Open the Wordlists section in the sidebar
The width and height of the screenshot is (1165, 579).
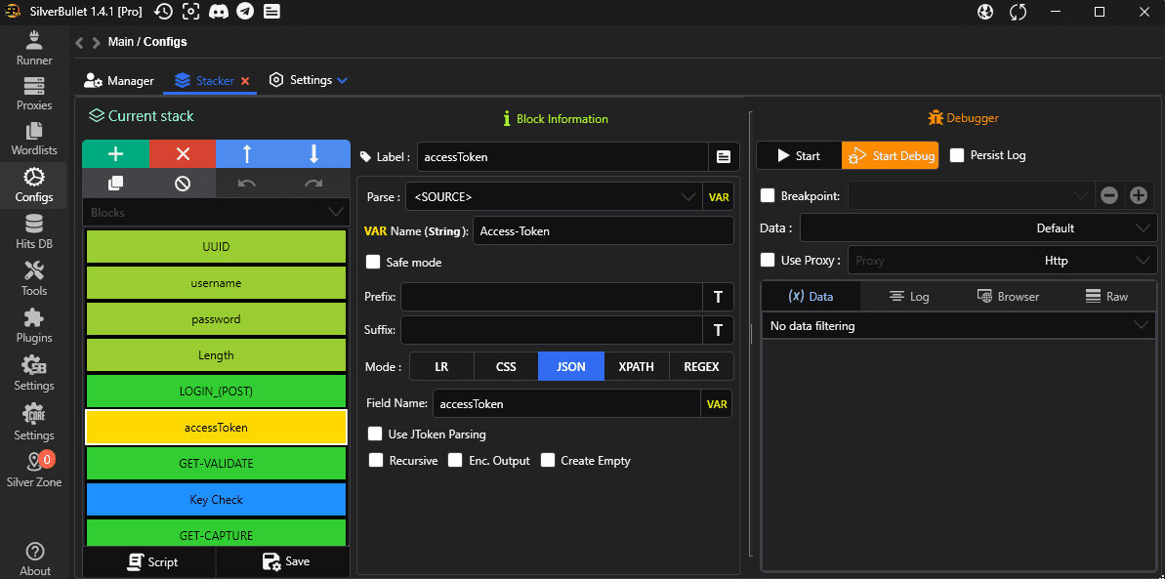[34, 139]
